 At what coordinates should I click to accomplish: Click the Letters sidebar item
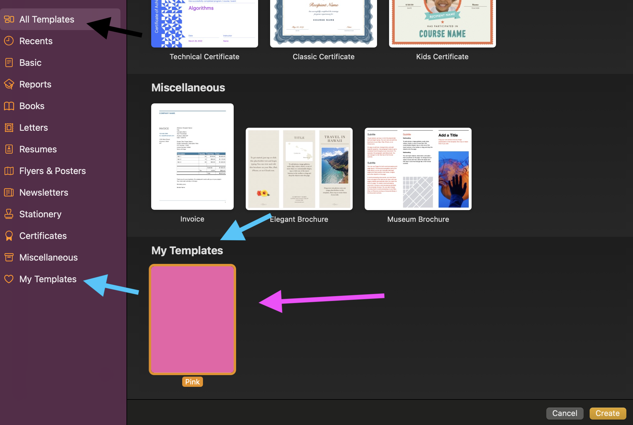(x=34, y=127)
